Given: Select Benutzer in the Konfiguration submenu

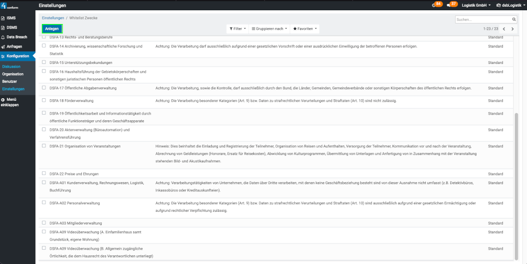Looking at the screenshot, I should [10, 81].
